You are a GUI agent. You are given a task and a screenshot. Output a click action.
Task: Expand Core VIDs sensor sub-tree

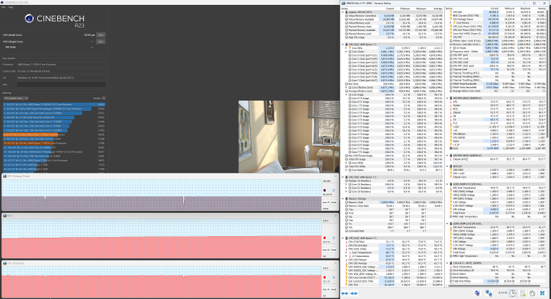click(x=346, y=48)
